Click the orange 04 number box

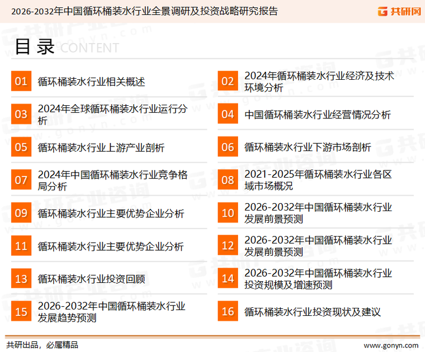click(228, 114)
